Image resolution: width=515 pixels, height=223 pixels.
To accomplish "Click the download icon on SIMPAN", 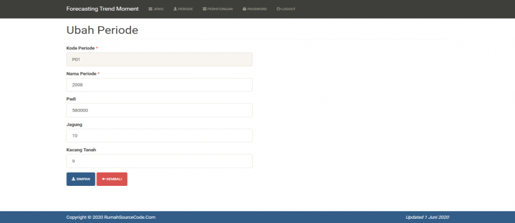I will tap(73, 179).
